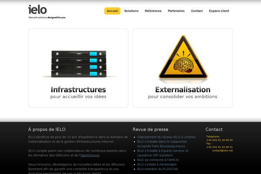Open the Solutions menu item
The image size is (261, 174).
pos(131,11)
